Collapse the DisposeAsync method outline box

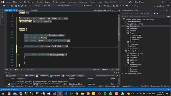click(18, 54)
